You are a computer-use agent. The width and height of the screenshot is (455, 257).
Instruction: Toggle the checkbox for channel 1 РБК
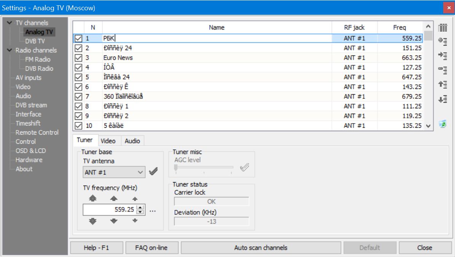click(79, 38)
